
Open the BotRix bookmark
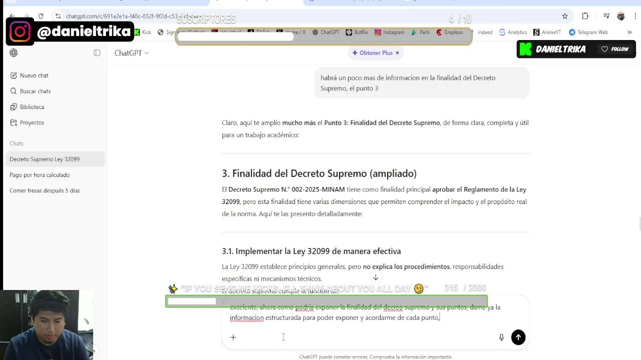357,32
